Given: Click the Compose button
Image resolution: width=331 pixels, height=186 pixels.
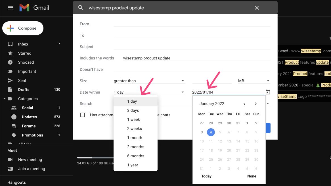Looking at the screenshot, I should pos(23,28).
